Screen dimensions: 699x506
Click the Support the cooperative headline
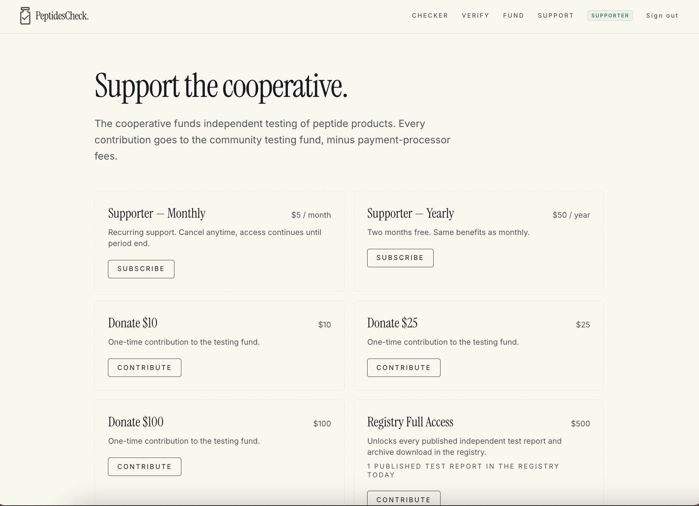[x=221, y=87]
